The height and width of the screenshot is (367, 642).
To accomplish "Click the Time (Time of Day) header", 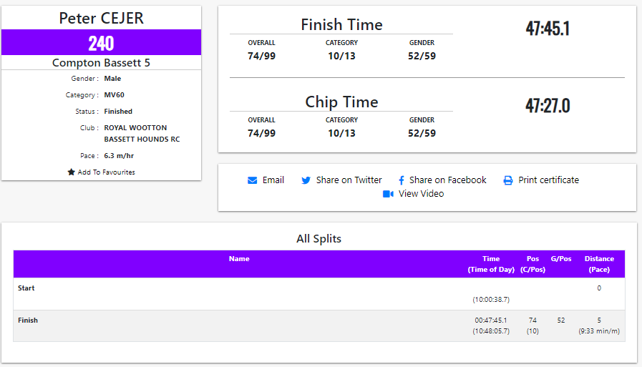I will 491,264.
